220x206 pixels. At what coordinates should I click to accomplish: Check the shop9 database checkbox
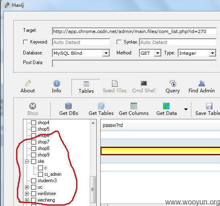(33, 155)
